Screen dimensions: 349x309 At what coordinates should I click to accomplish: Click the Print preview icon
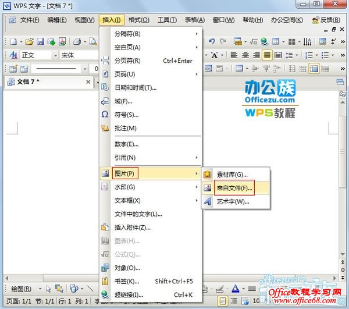93,42
